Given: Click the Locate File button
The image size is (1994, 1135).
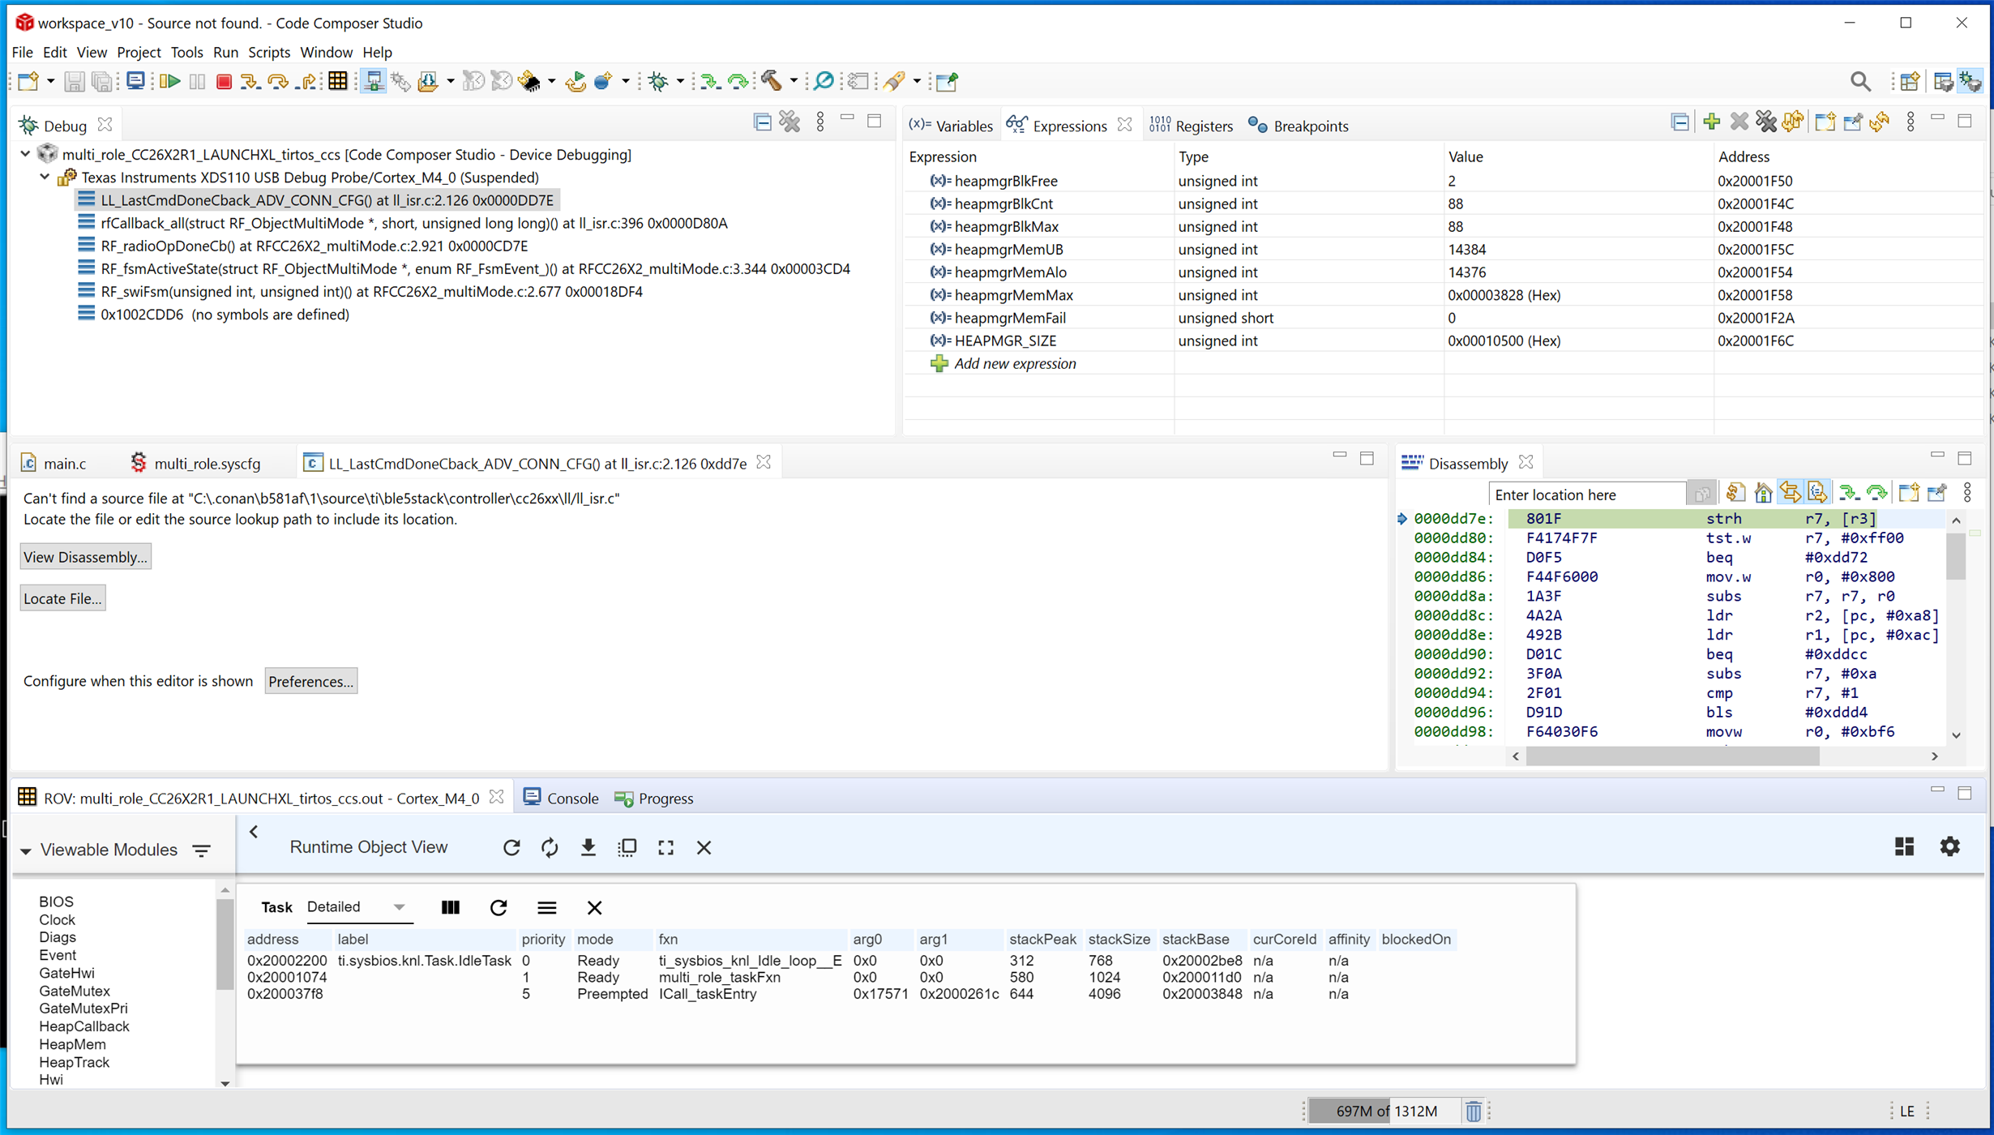Looking at the screenshot, I should click(x=62, y=598).
